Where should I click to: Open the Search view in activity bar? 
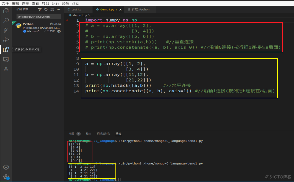[6, 20]
